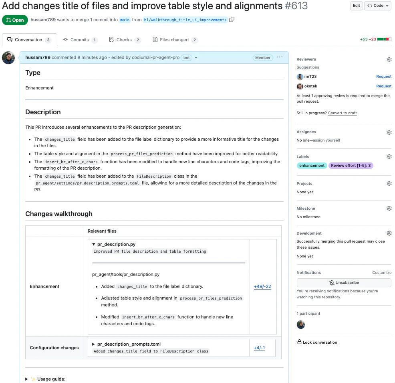Image resolution: width=395 pixels, height=383 pixels.
Task: Click the assign yourself link
Action: point(326,140)
